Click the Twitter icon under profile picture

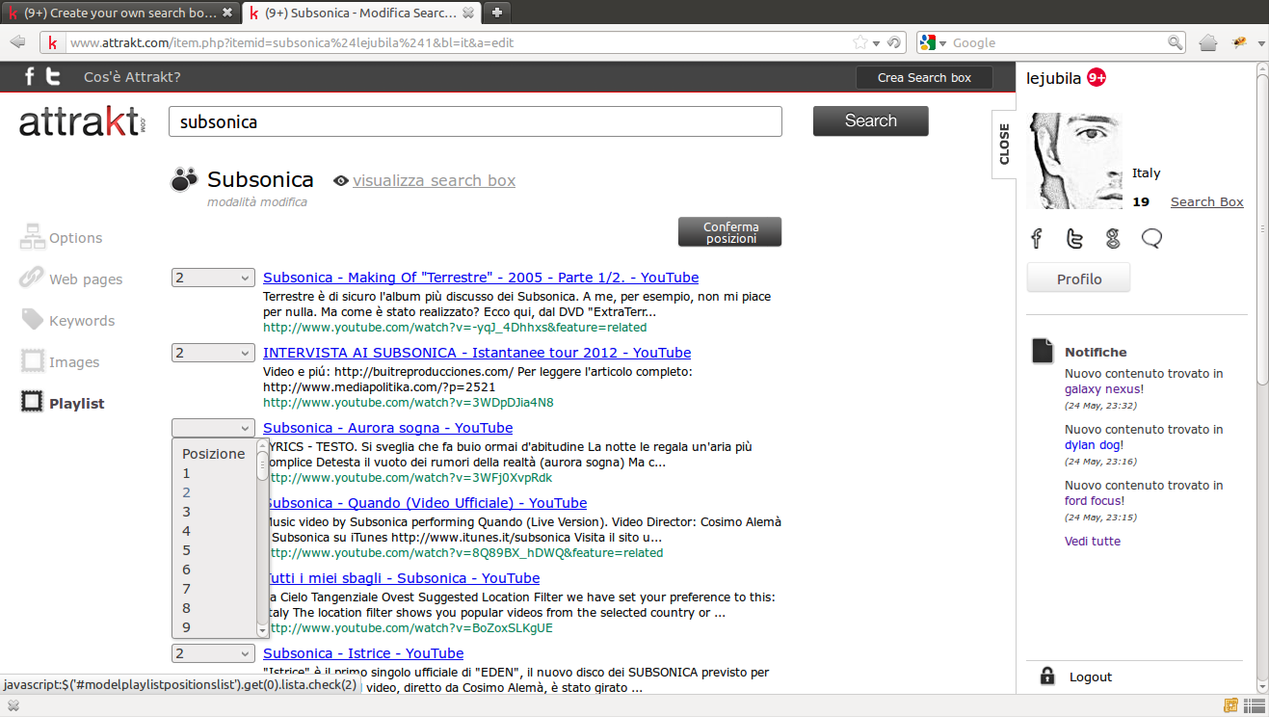tap(1074, 238)
